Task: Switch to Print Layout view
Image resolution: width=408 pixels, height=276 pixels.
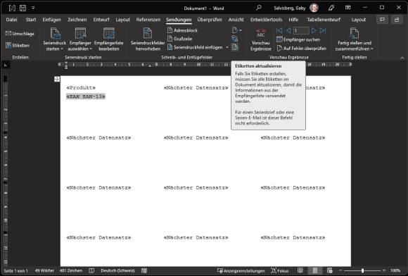Action: click(x=315, y=271)
